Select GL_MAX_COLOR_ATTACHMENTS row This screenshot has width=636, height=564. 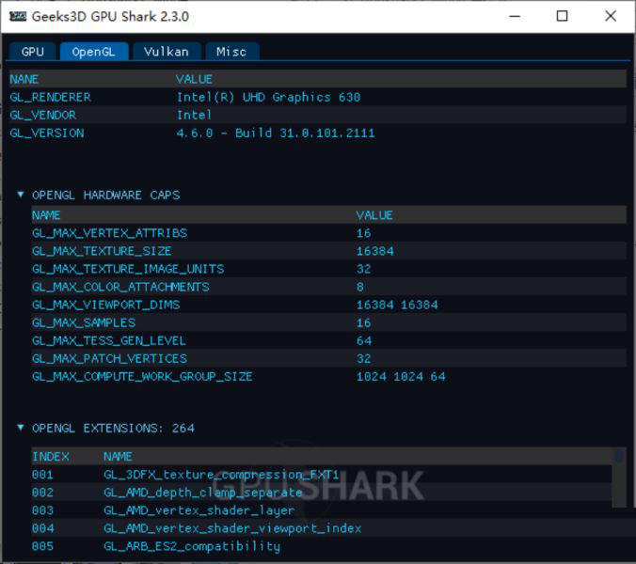(x=329, y=287)
